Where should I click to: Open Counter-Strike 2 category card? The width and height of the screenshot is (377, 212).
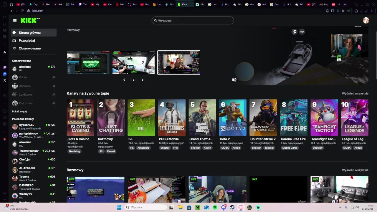(x=263, y=117)
